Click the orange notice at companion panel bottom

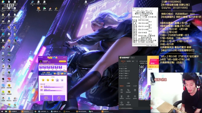126,108
